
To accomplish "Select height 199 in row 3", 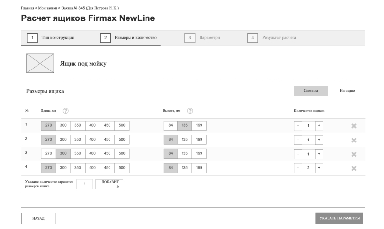I will tap(199, 154).
